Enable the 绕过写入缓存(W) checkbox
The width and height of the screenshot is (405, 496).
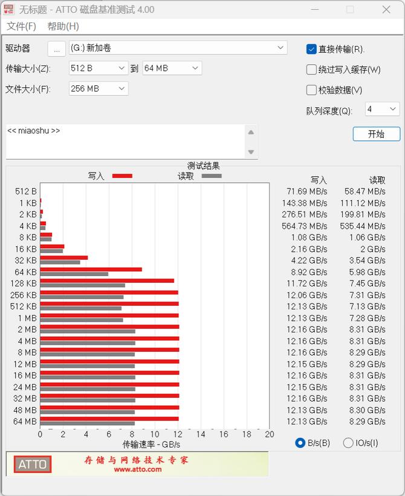coord(311,70)
